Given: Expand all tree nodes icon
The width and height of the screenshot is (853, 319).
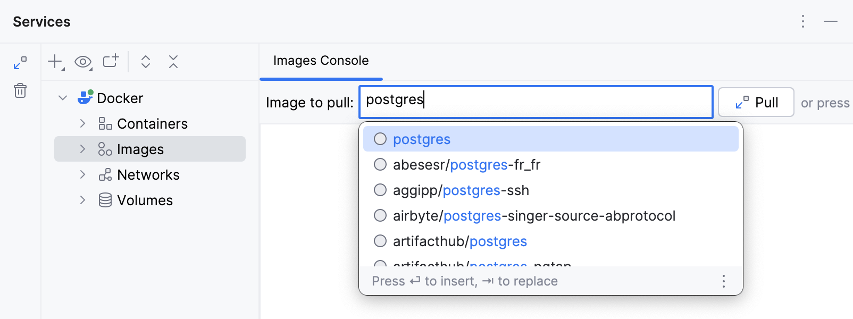Looking at the screenshot, I should point(145,62).
